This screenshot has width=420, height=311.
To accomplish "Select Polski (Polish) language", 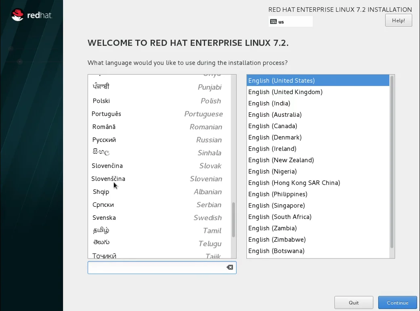I will [160, 101].
